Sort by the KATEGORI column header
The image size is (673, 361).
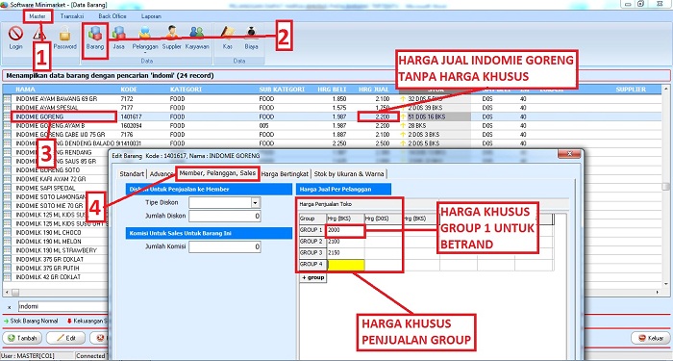(x=186, y=90)
